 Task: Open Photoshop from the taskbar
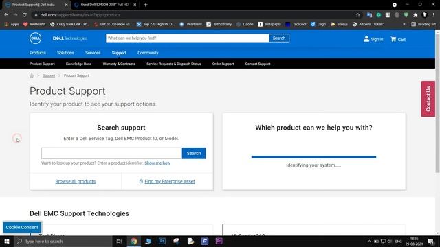point(162,241)
